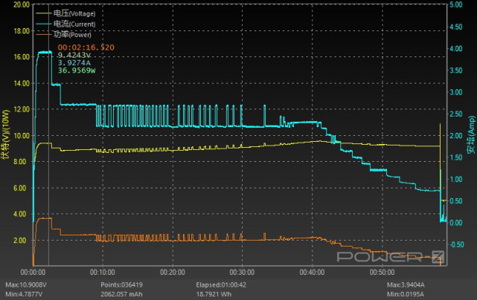
Task: Click the 2062.057 mAh capacity value
Action: tap(121, 294)
